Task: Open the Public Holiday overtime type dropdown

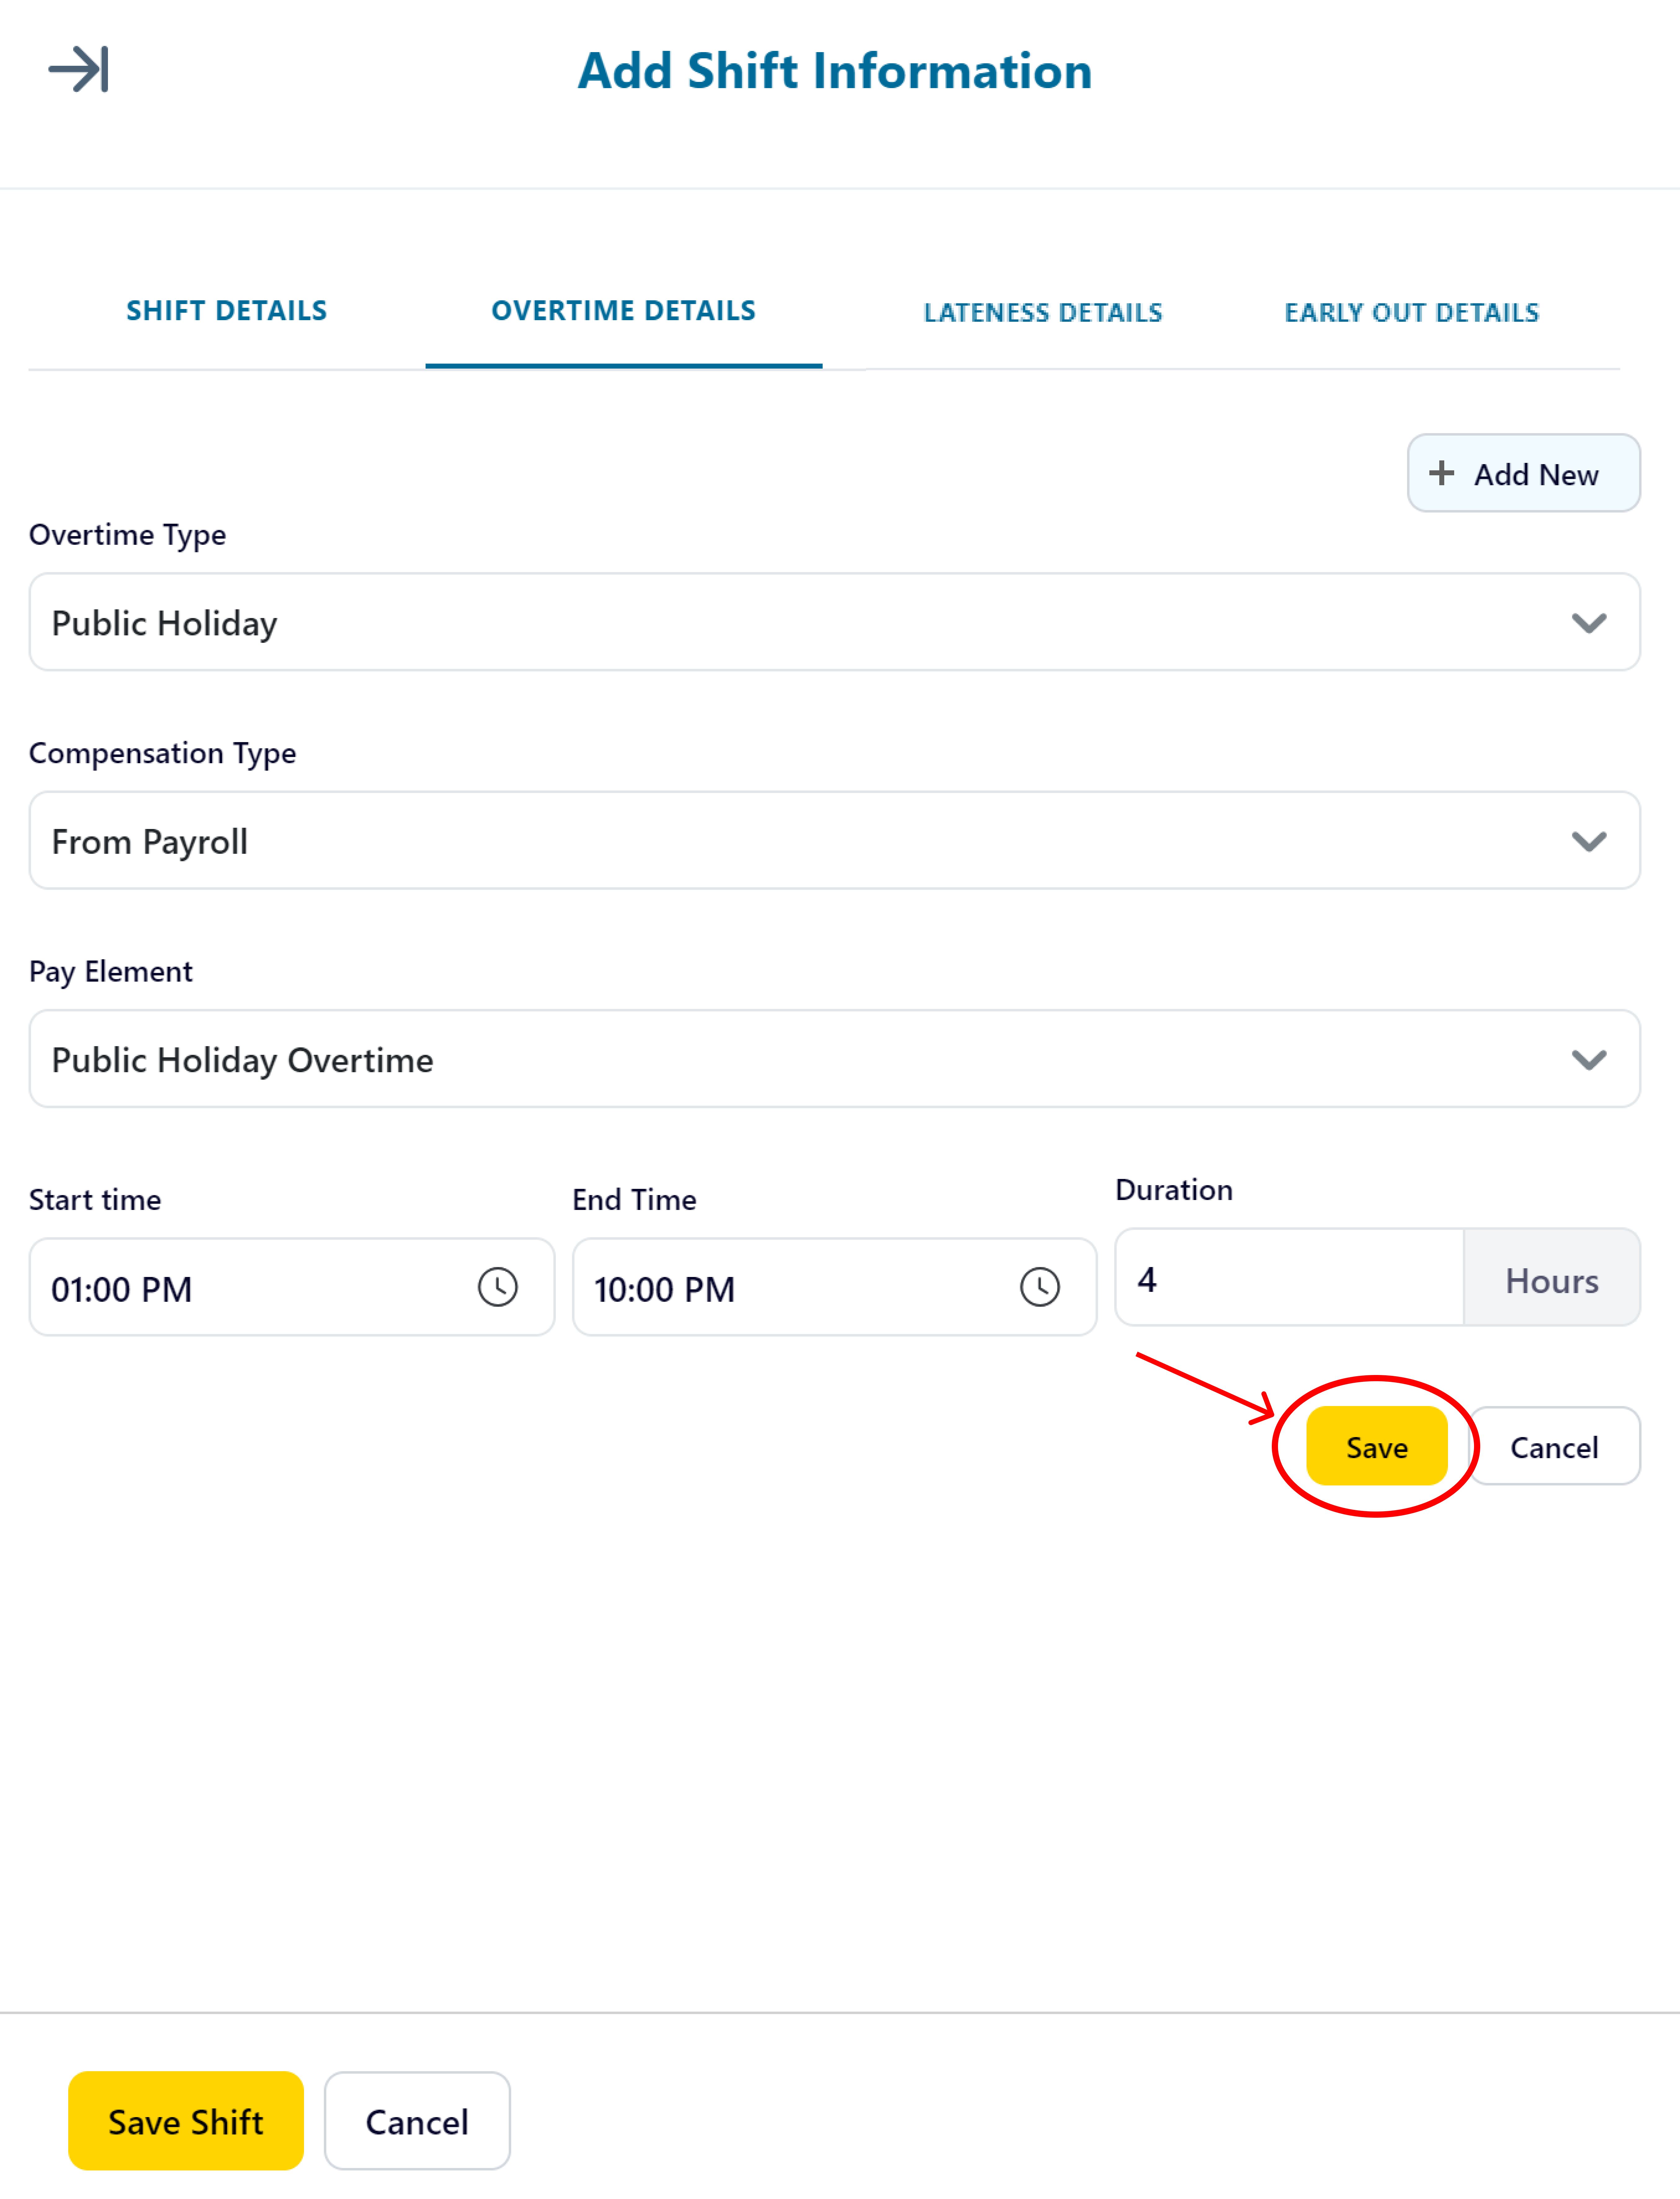Action: pos(834,622)
